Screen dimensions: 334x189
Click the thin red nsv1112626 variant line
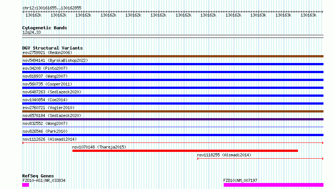click(173, 143)
